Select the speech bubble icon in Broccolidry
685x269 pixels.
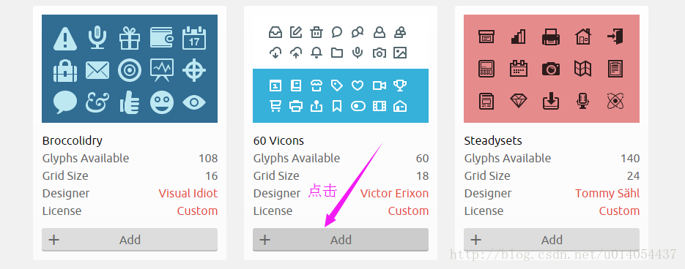(65, 102)
